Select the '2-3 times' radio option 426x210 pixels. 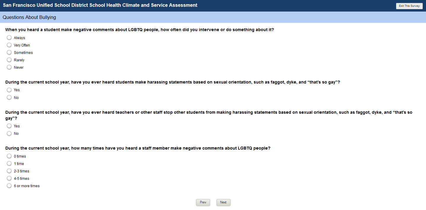(x=9, y=171)
